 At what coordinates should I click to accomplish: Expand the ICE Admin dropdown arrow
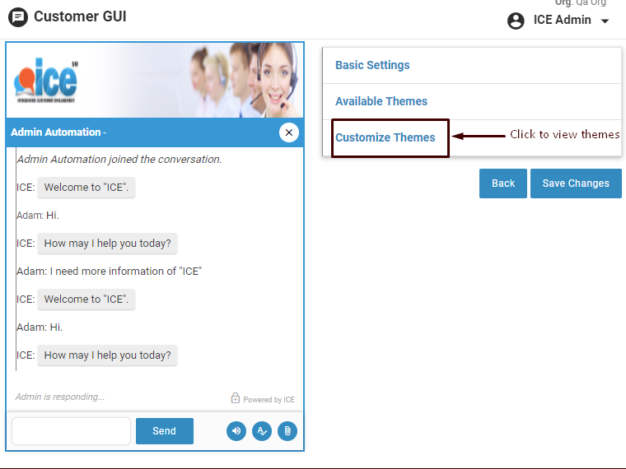(605, 21)
